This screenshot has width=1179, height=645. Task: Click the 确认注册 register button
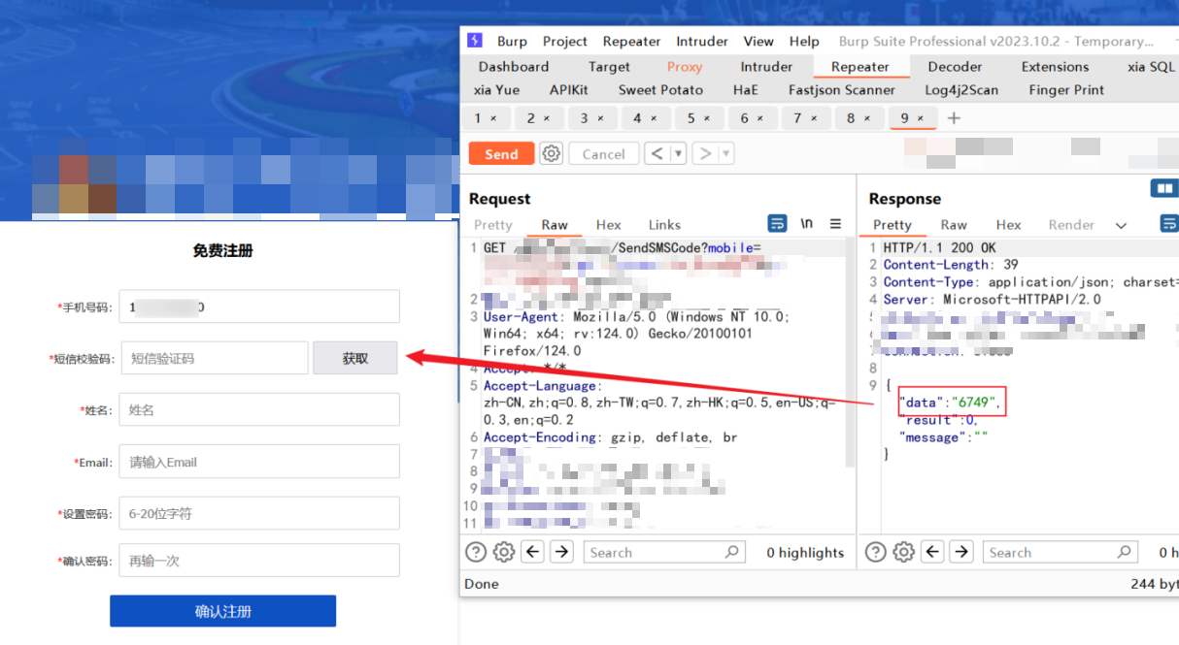coord(222,611)
